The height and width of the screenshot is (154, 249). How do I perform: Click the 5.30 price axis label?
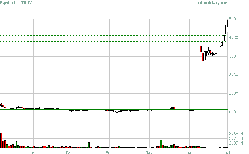point(233,19)
